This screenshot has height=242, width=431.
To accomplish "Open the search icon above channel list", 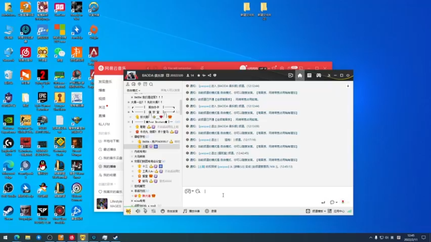I will pyautogui.click(x=151, y=84).
